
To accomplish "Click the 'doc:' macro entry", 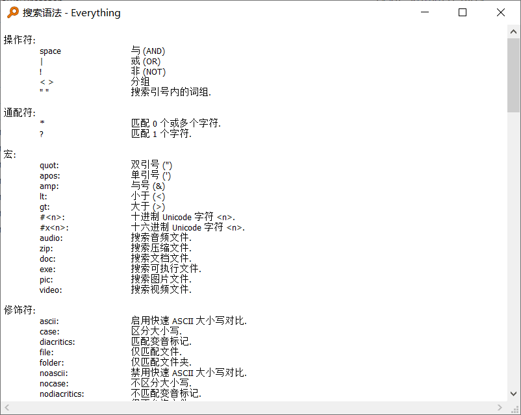I will [47, 259].
